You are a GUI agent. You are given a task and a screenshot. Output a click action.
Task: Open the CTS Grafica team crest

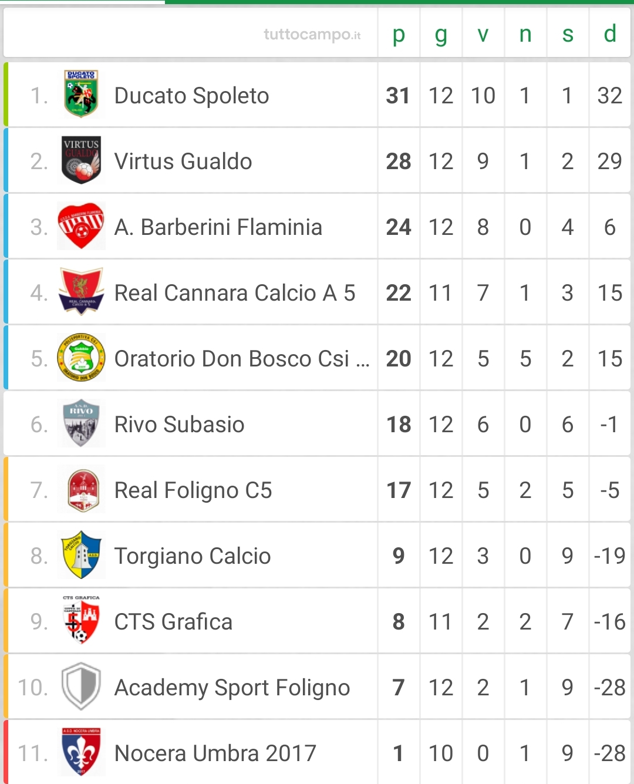coord(81,620)
